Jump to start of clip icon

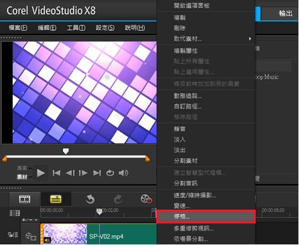(x=56, y=173)
